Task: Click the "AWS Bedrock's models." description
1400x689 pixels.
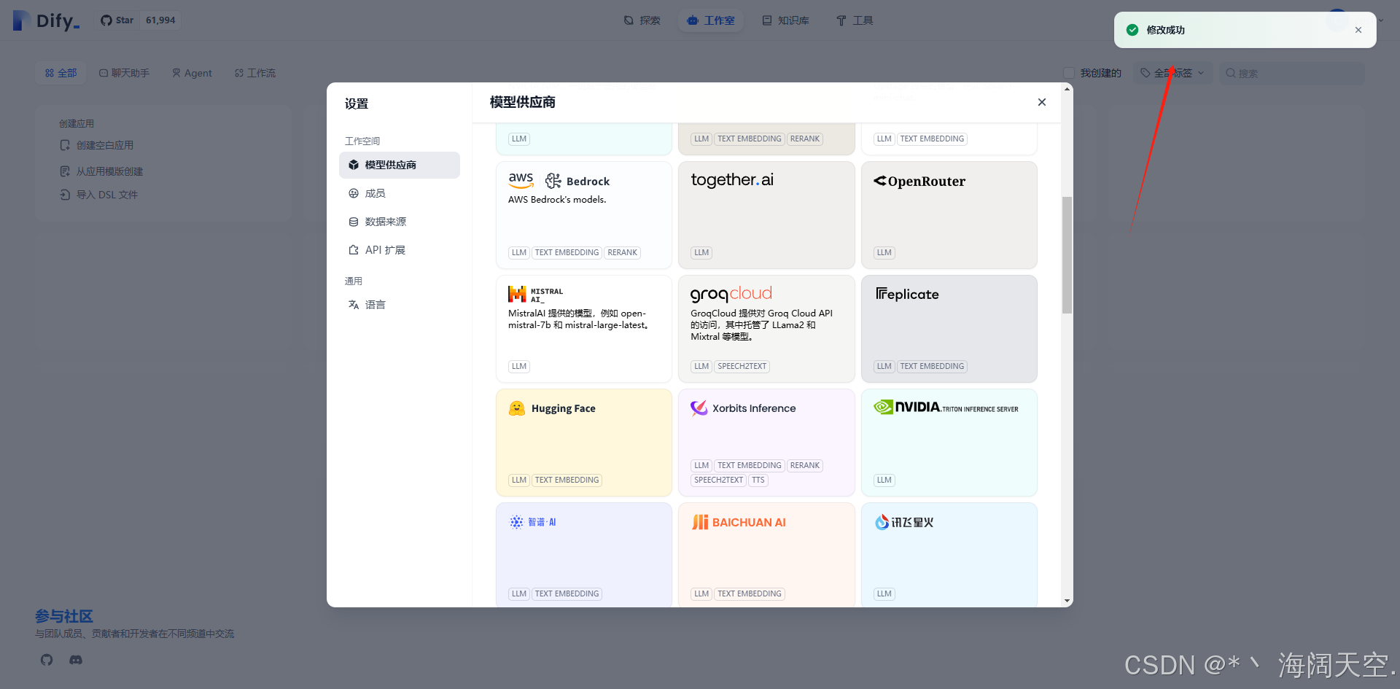Action: [557, 200]
